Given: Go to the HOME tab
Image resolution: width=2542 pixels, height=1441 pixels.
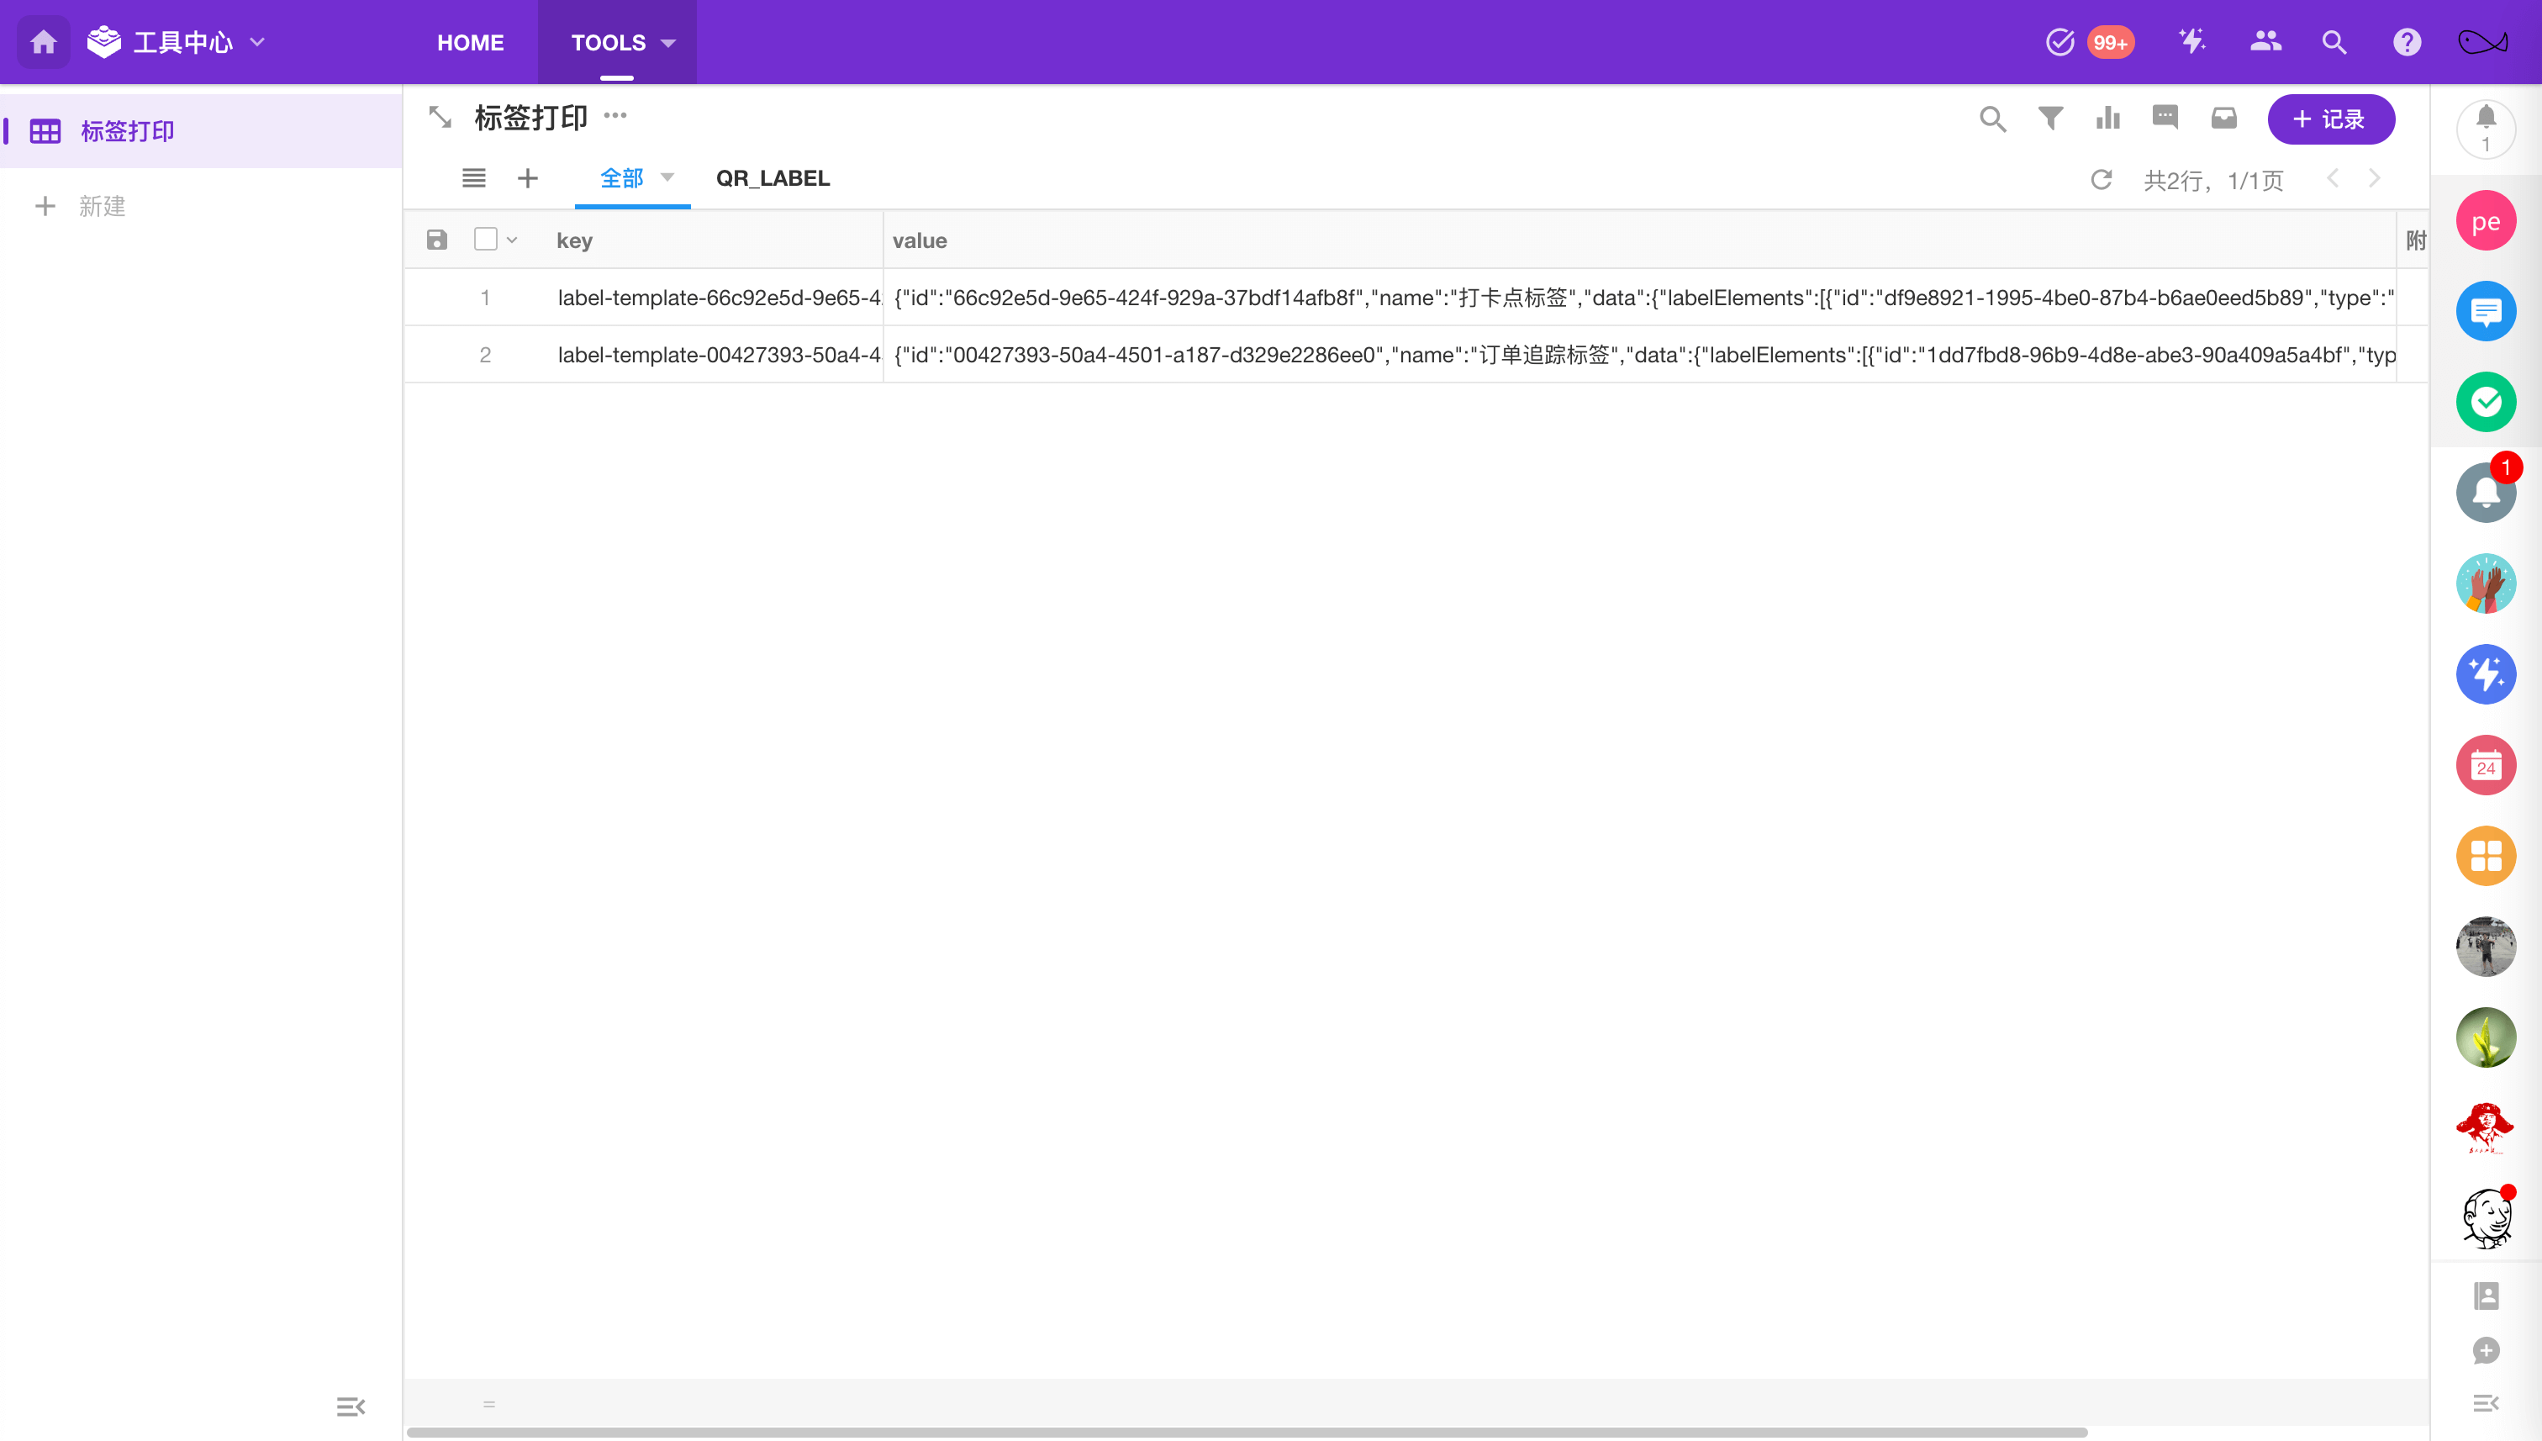Looking at the screenshot, I should tap(470, 43).
